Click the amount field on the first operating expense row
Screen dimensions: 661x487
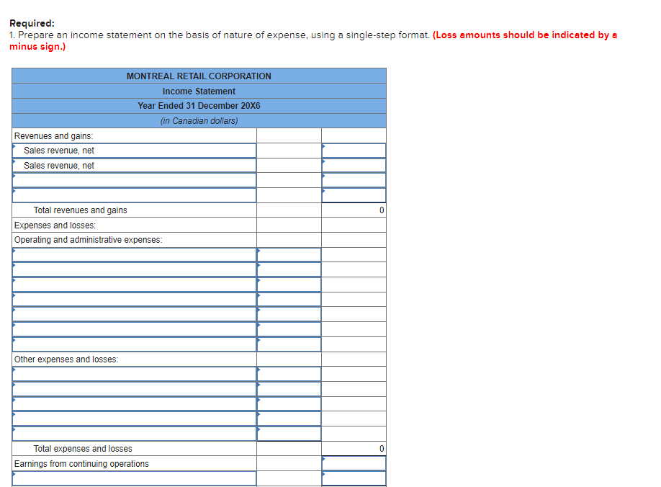[x=288, y=254]
